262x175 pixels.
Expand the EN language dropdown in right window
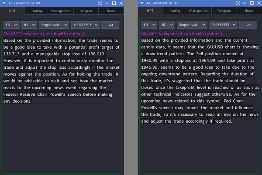[x=149, y=25]
